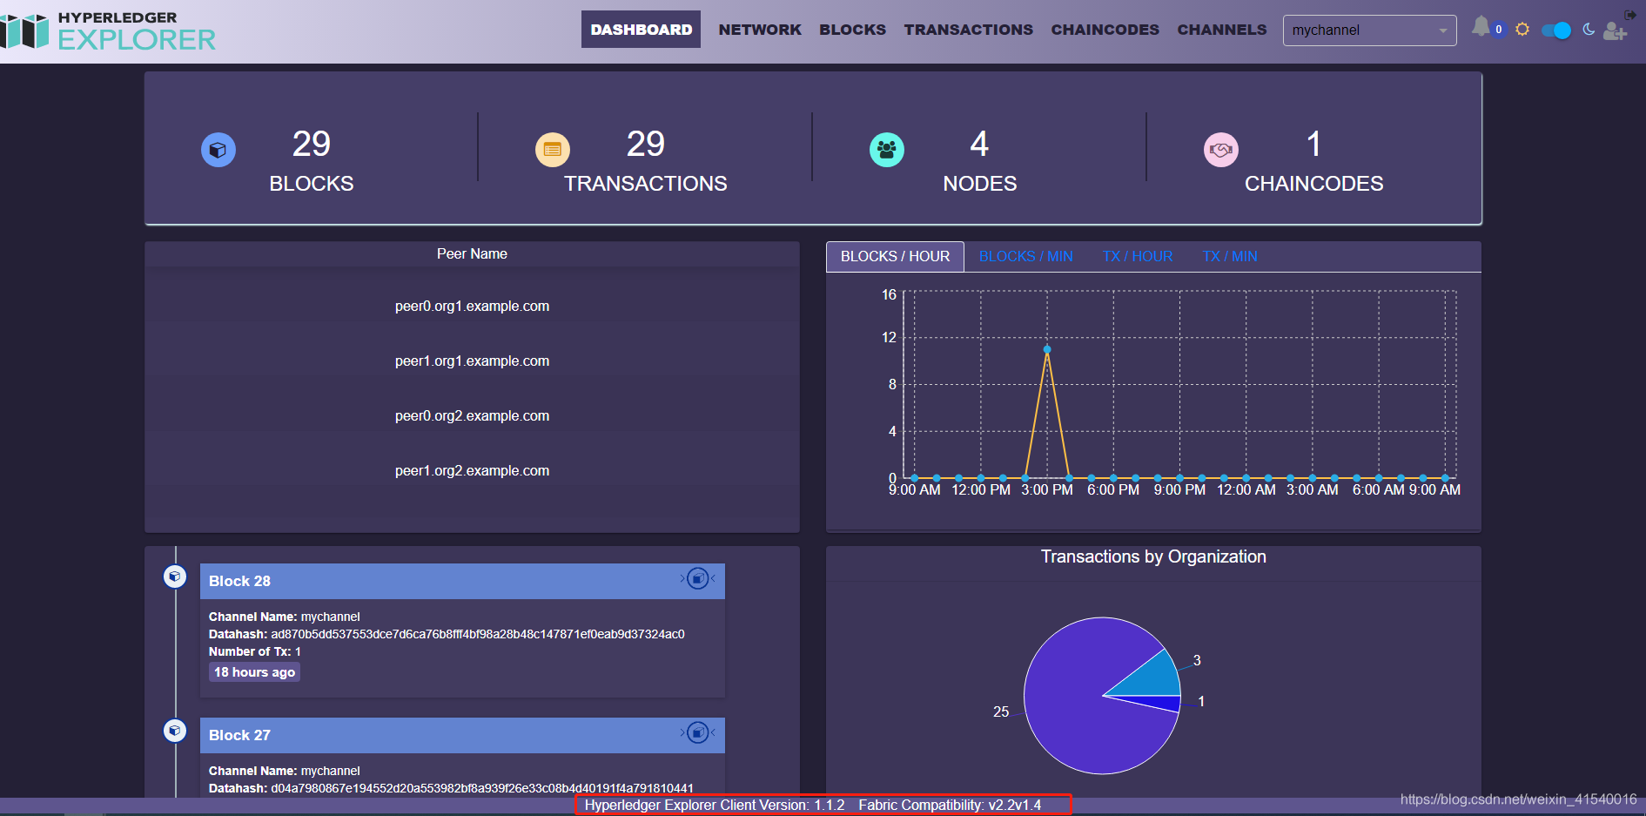Click the Transactions by Organization heading
1646x816 pixels.
coord(1153,557)
